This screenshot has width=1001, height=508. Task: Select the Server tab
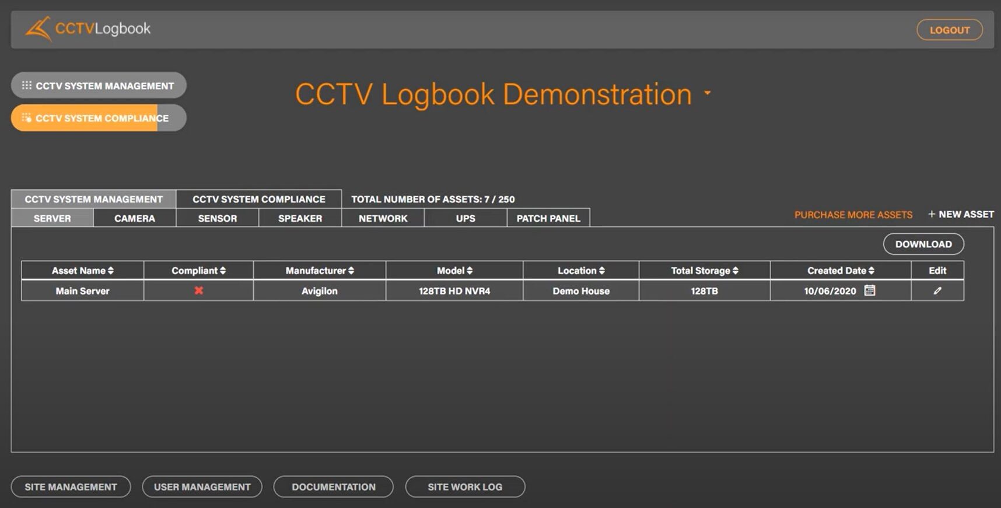pos(52,218)
